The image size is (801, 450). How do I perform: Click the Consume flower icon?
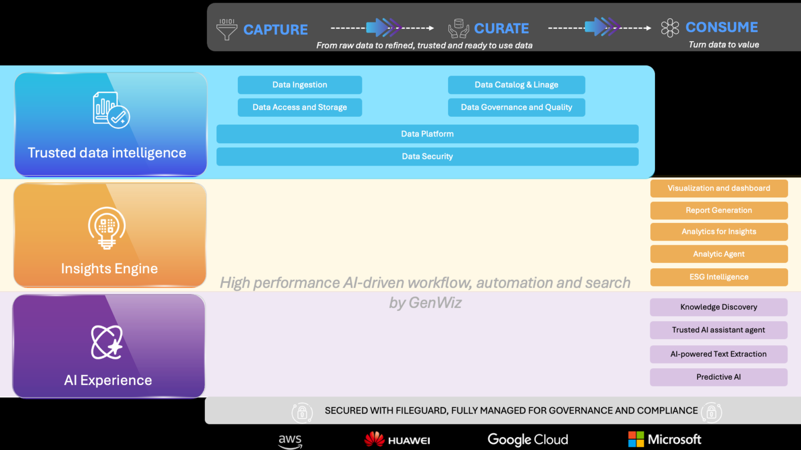click(670, 28)
